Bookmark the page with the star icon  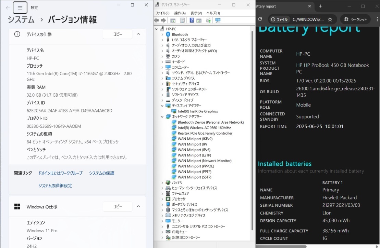coord(330,19)
